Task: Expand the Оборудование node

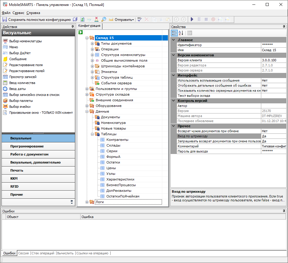Action: pyautogui.click(x=87, y=106)
